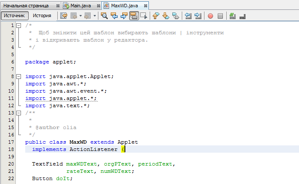This screenshot has height=184, width=299.
Task: Click 'TextField' type on line 20
Action: (47, 164)
